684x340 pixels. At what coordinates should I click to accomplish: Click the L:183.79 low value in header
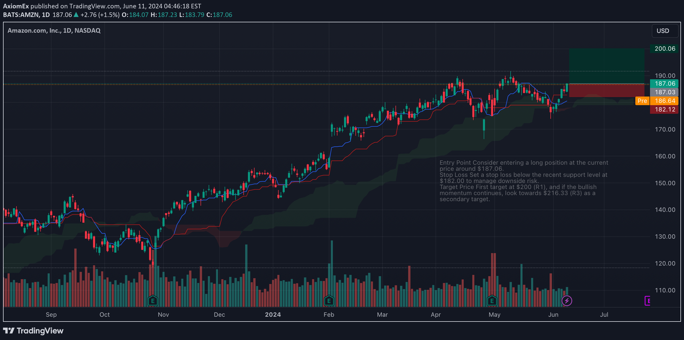pyautogui.click(x=192, y=15)
